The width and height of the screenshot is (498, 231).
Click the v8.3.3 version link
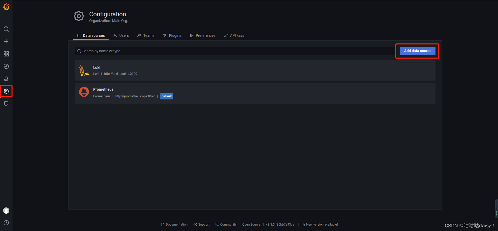pyautogui.click(x=281, y=225)
